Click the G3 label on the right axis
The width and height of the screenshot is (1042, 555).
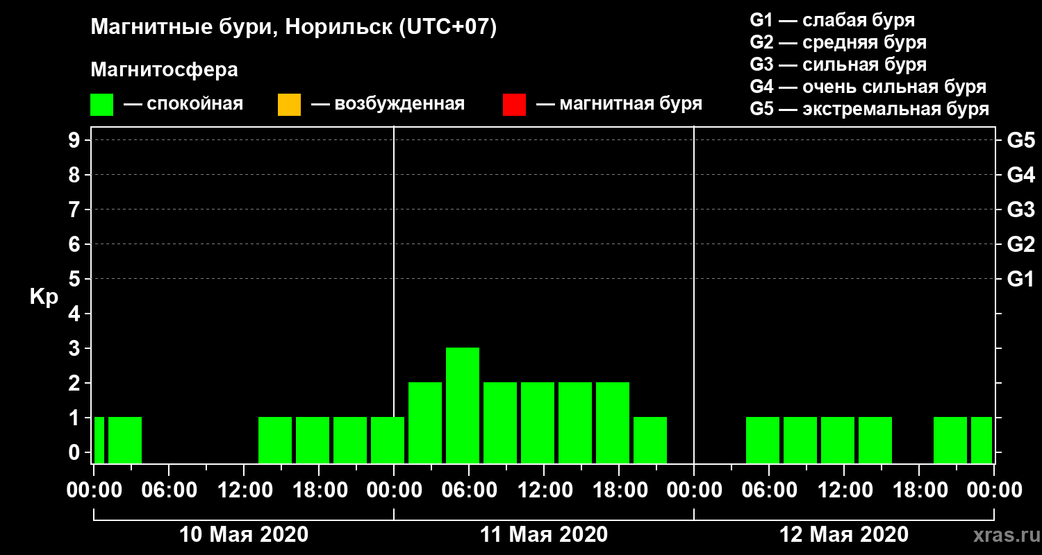(x=1021, y=210)
